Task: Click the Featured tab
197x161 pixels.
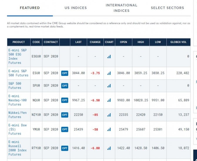Action: (x=30, y=8)
